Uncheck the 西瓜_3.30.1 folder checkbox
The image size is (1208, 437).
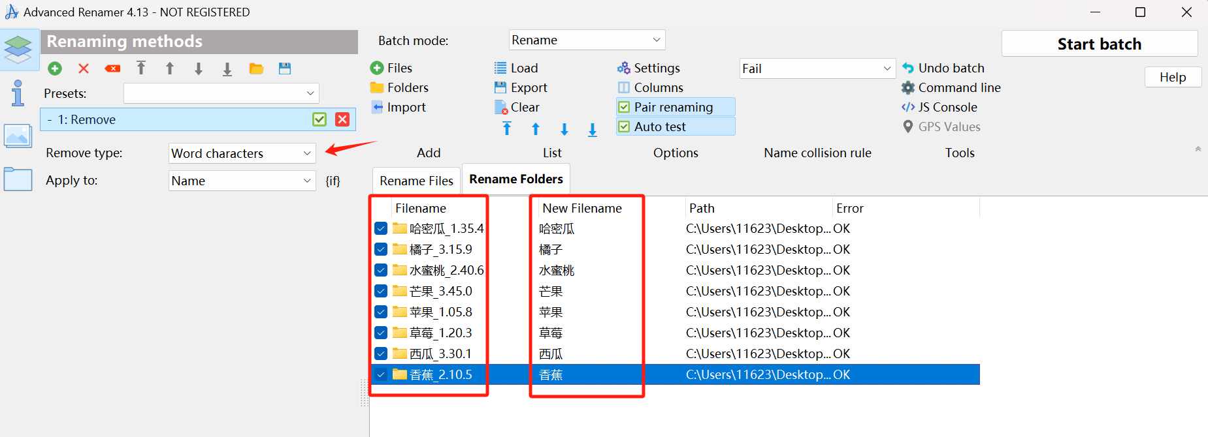click(381, 354)
